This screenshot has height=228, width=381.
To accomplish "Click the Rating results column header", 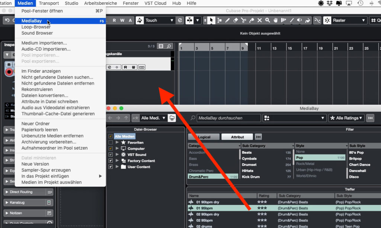I will point(267,196).
